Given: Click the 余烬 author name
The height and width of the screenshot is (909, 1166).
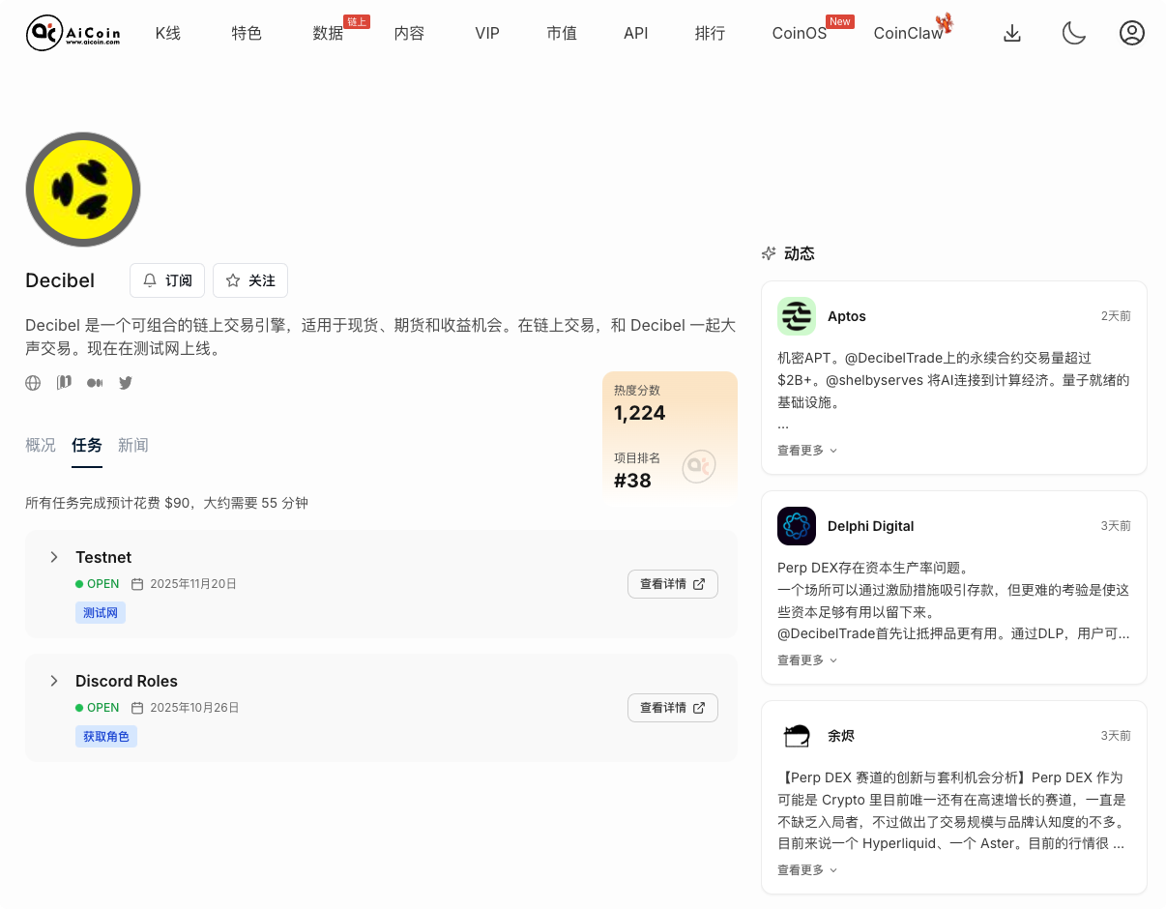Looking at the screenshot, I should coord(841,736).
